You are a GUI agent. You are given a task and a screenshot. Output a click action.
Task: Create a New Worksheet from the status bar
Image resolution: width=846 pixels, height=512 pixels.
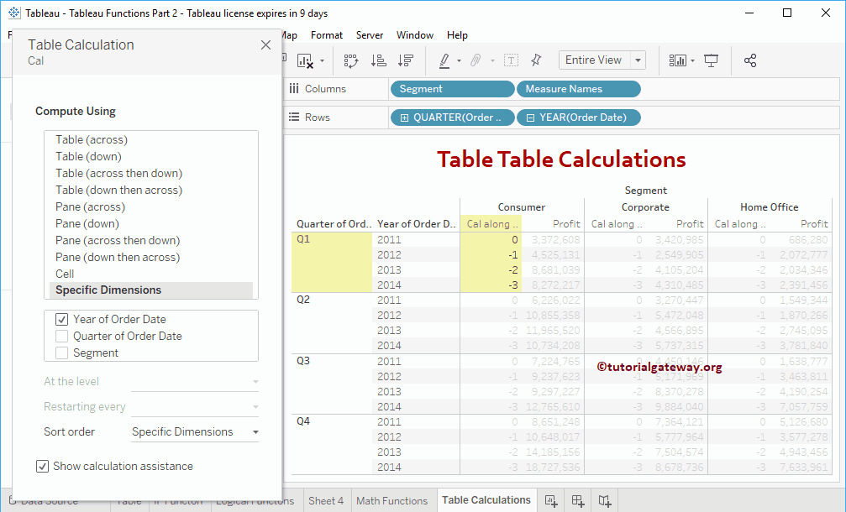point(551,500)
